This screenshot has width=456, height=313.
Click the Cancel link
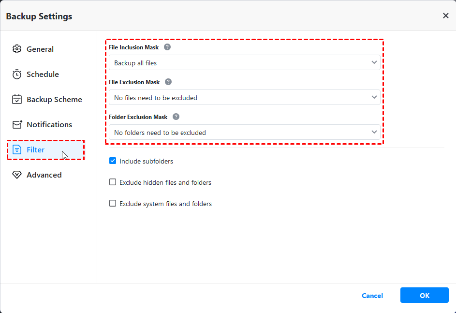click(x=372, y=296)
